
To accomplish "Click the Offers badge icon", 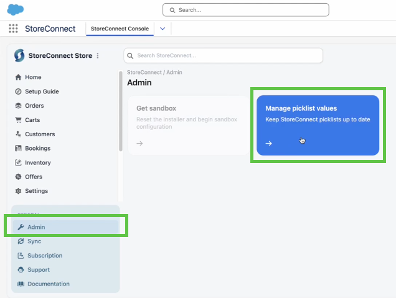I will 18,177.
